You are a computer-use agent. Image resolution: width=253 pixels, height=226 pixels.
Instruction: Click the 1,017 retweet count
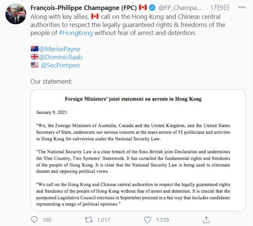103,219
